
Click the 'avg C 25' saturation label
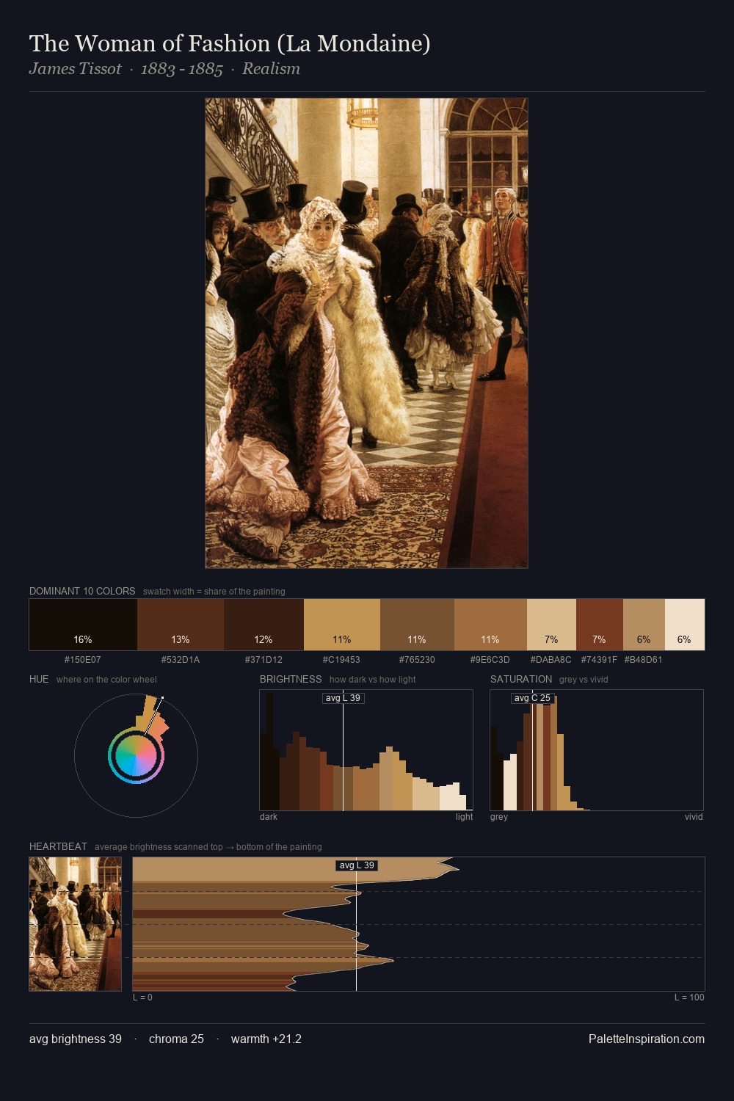tap(532, 698)
